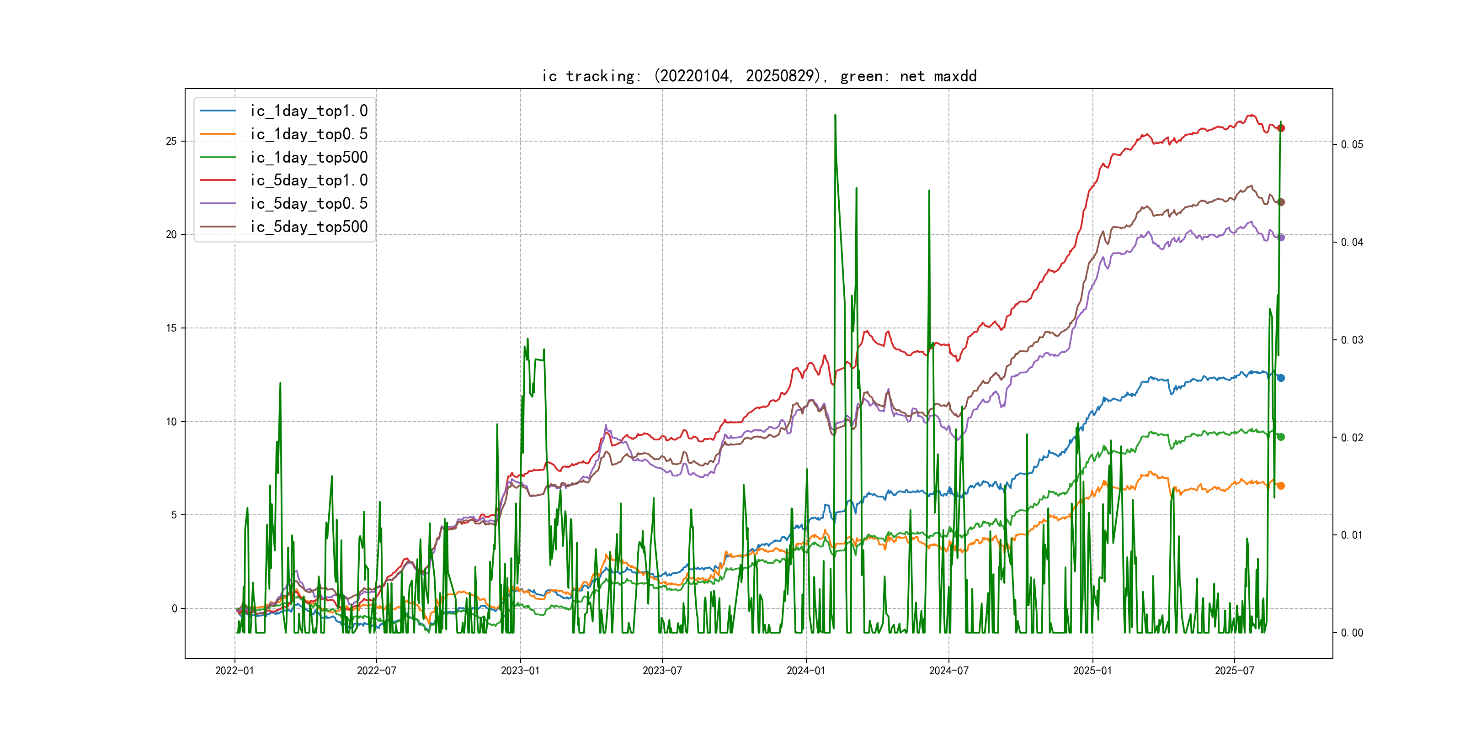Click the ic_5day_top0.5 legend label
The width and height of the screenshot is (1481, 740).
pos(309,203)
